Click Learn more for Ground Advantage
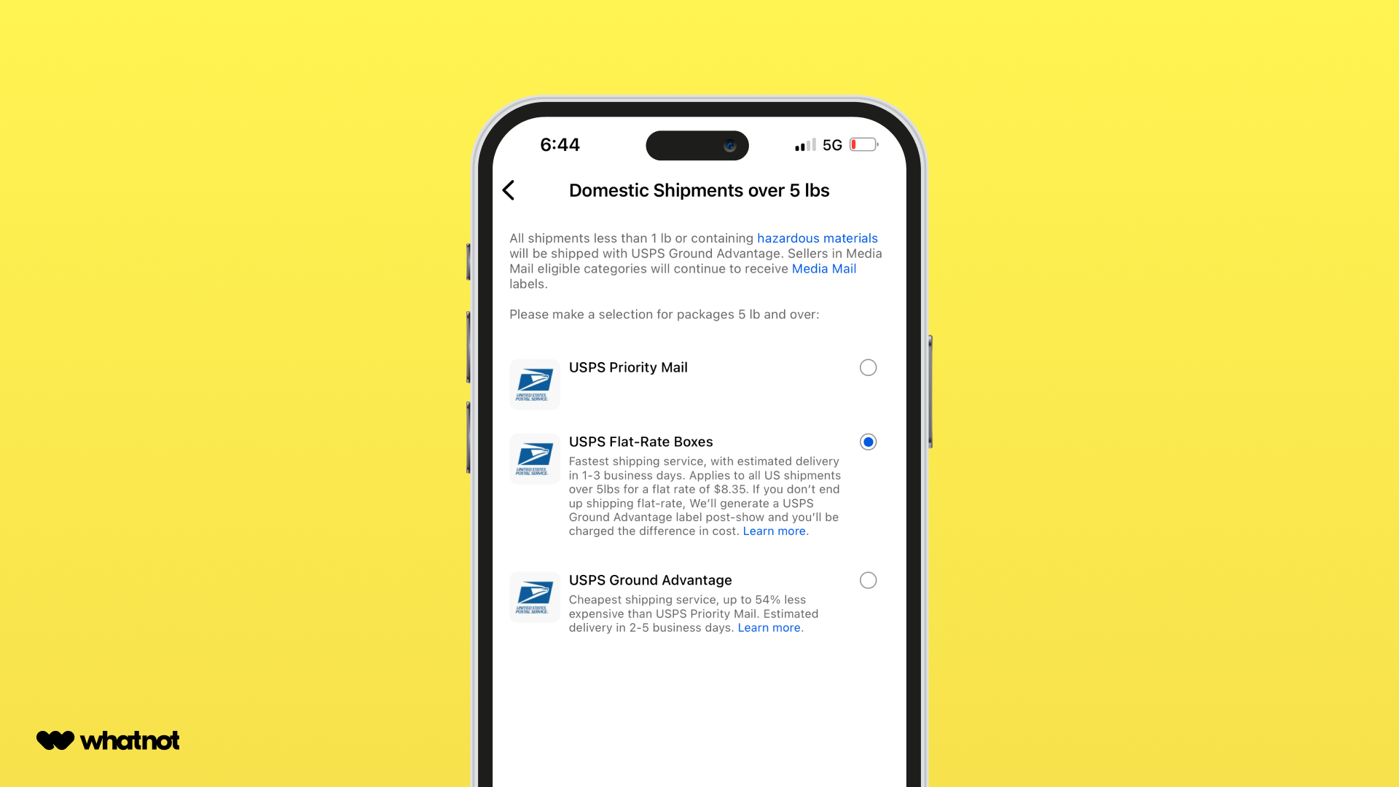The image size is (1399, 787). tap(769, 627)
